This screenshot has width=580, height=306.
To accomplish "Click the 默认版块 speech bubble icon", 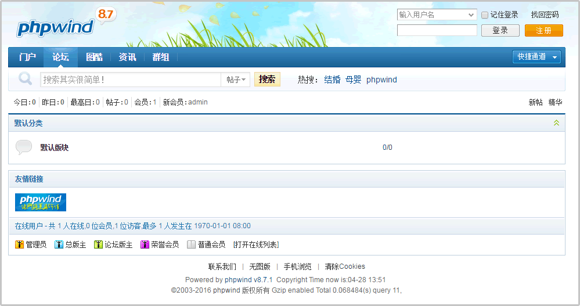I will point(24,147).
